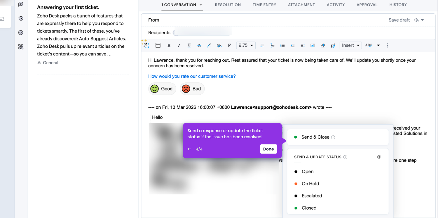Open the 9.75 font size dropdown

coord(246,45)
